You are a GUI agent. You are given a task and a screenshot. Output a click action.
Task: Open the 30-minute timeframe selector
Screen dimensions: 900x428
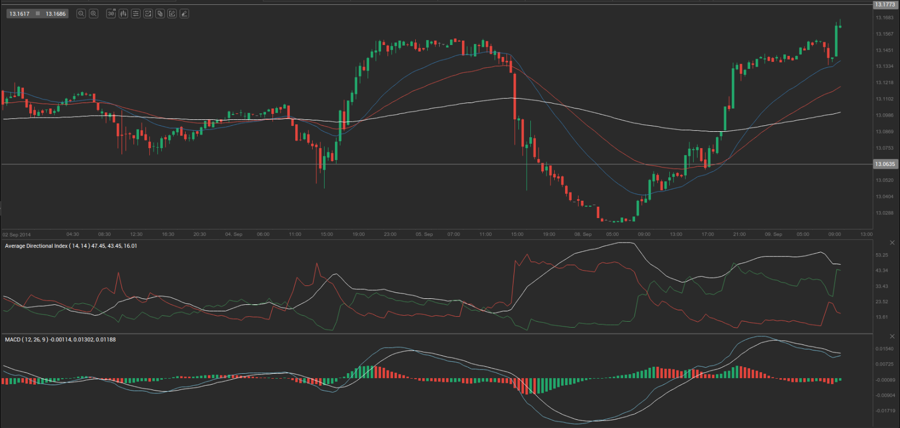[x=111, y=14]
